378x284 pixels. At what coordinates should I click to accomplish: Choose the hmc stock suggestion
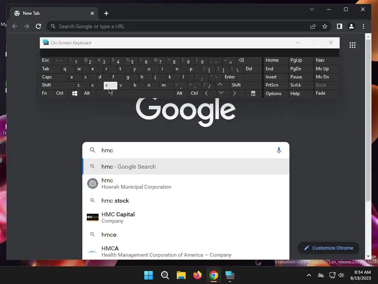pyautogui.click(x=186, y=201)
